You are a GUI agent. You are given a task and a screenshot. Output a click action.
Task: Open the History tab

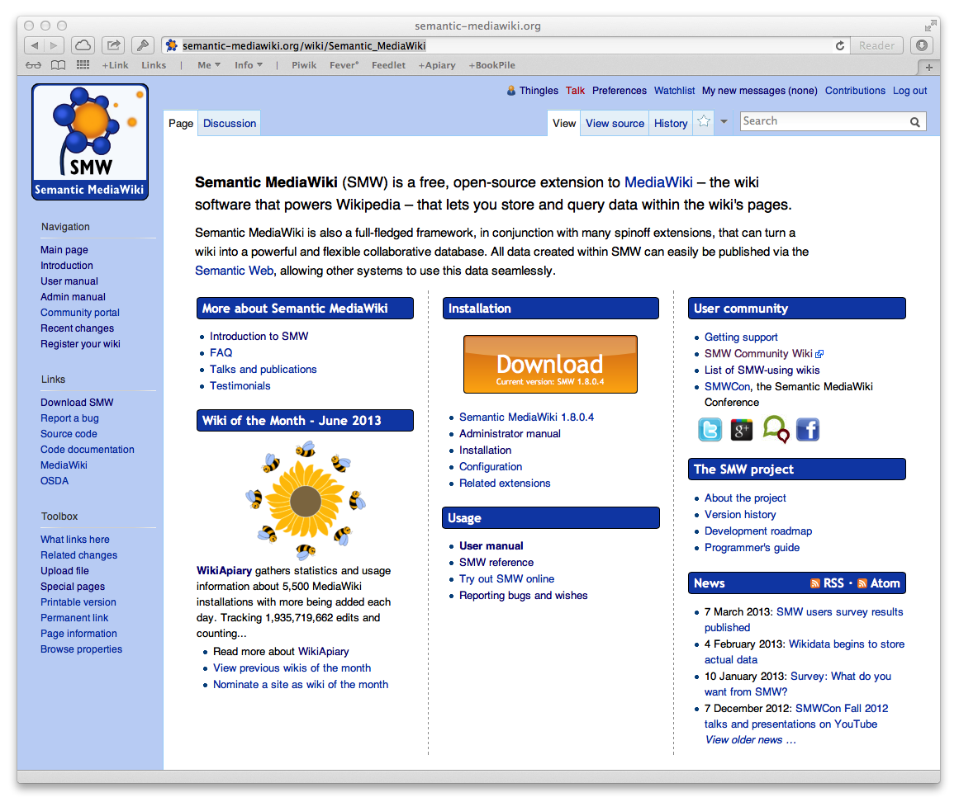[671, 124]
